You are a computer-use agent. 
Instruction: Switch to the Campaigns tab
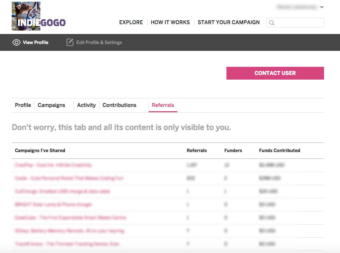51,105
